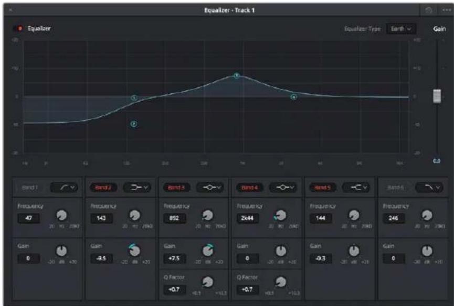
Task: Click Band 4 frequency knob
Action: 281,215
